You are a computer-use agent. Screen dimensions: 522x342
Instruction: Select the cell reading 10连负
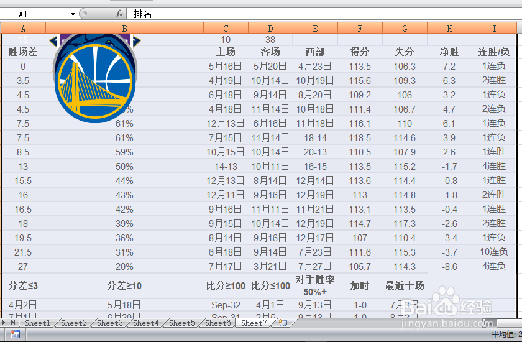tap(494, 252)
